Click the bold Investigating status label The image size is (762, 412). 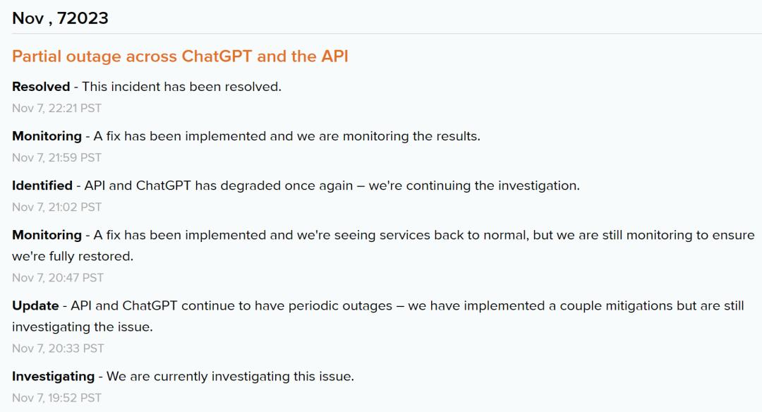click(x=53, y=376)
